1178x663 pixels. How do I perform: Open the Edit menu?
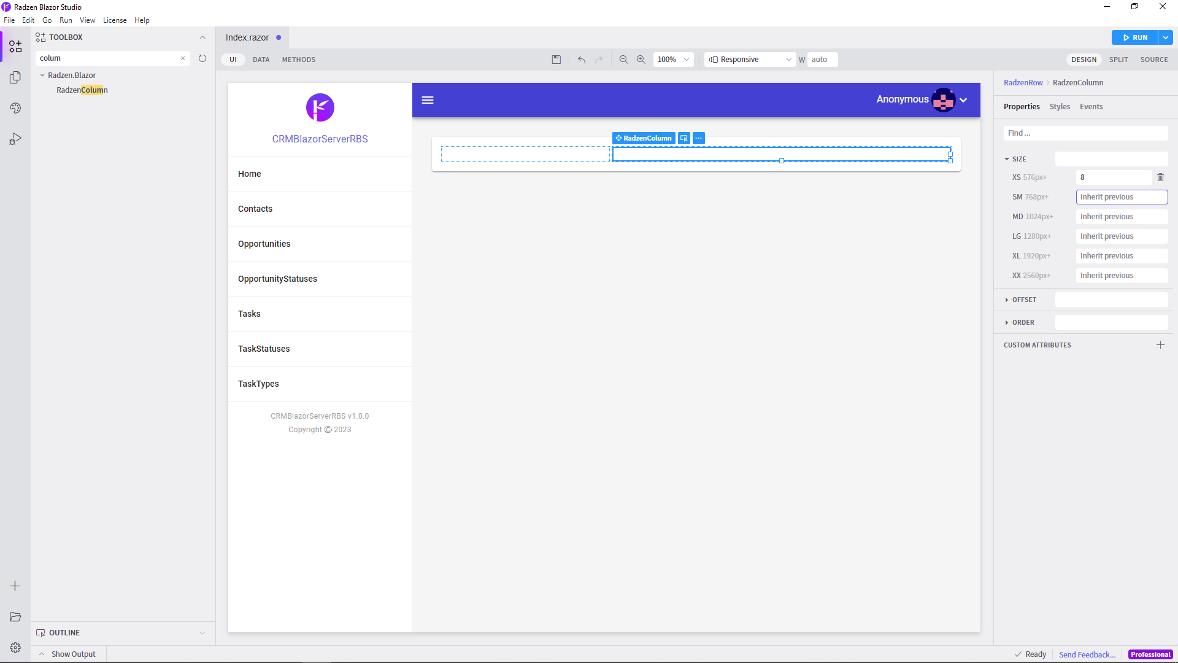point(28,20)
